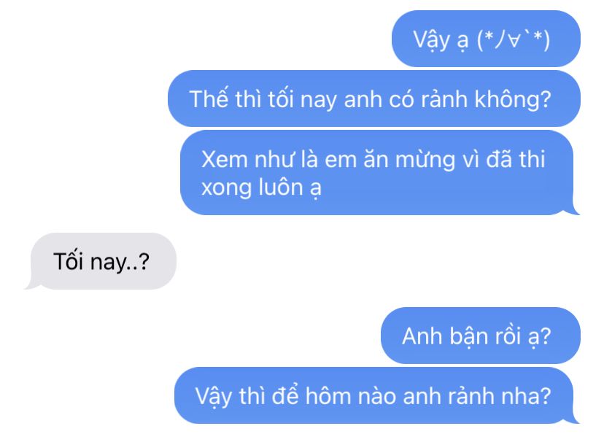Image resolution: width=604 pixels, height=434 pixels.
Task: Click the word "Xem" in the third bubble
Action: pos(224,159)
